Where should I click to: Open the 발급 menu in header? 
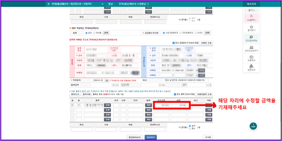click(111, 4)
